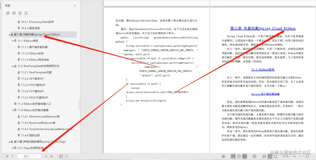Collapse the 第12章 Spring Cloud Feign bookmark
316x160 pixels.
click(9, 142)
